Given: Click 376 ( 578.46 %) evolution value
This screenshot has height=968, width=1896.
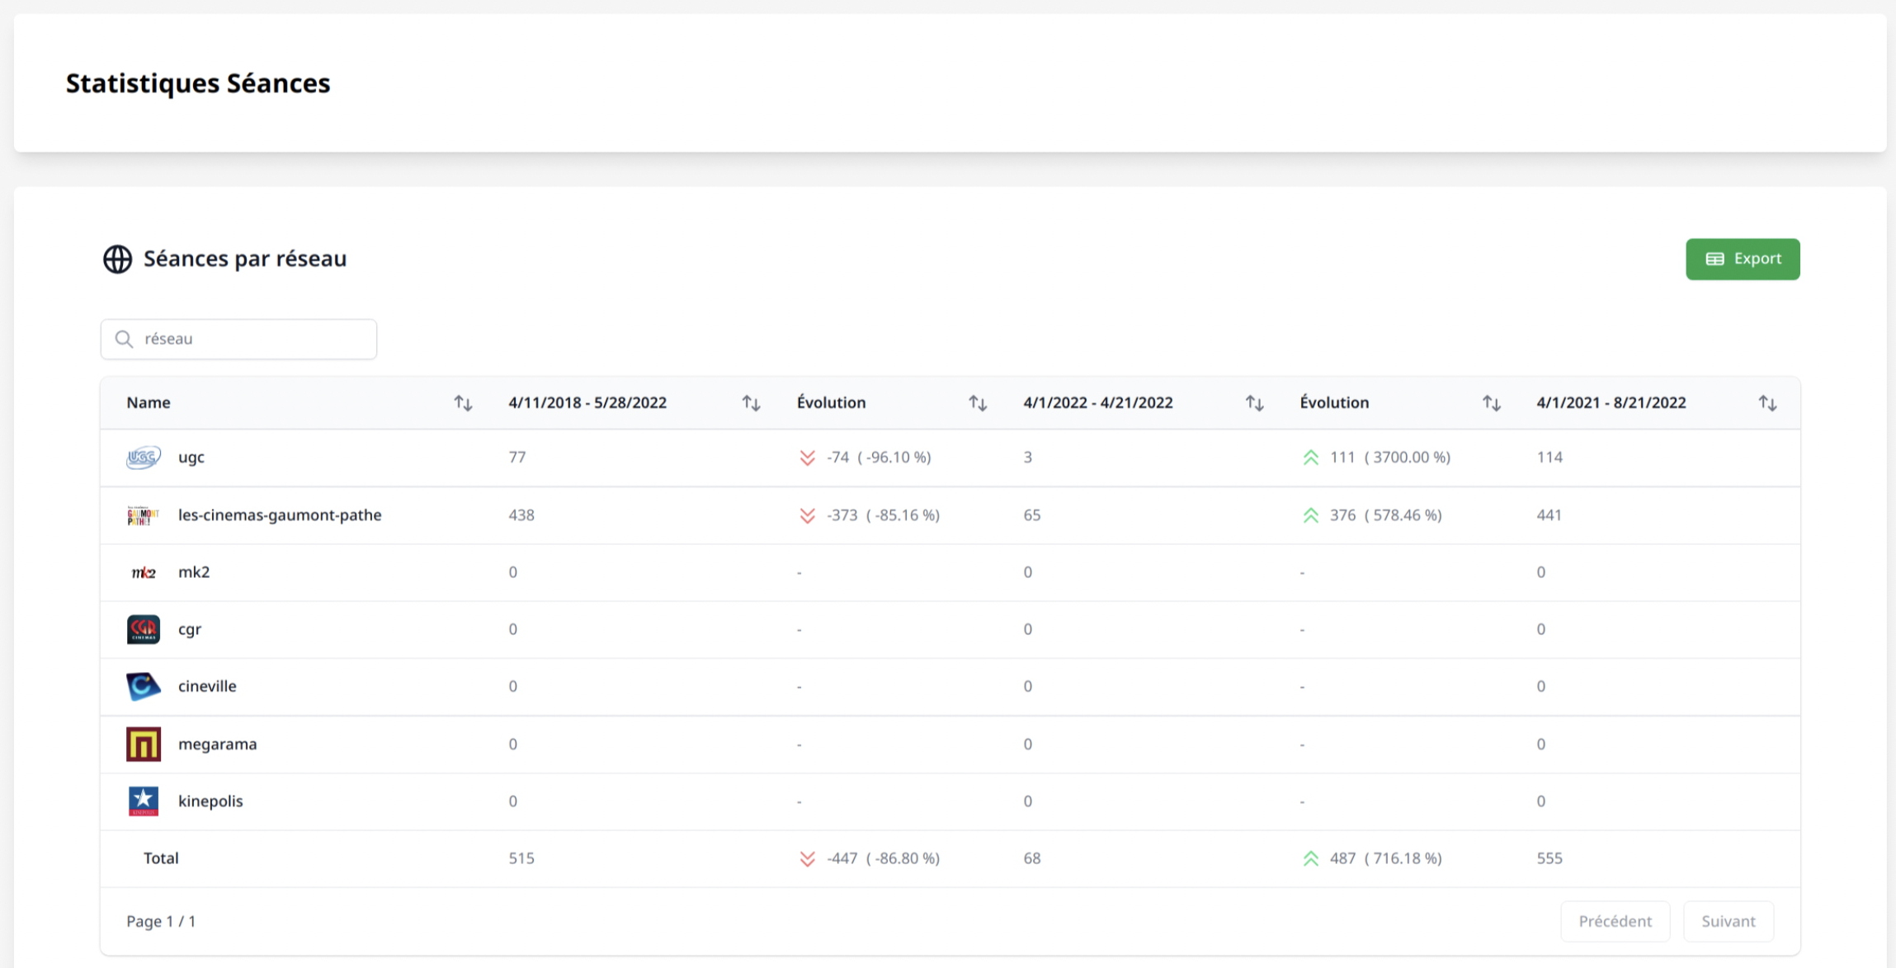Looking at the screenshot, I should [x=1386, y=515].
